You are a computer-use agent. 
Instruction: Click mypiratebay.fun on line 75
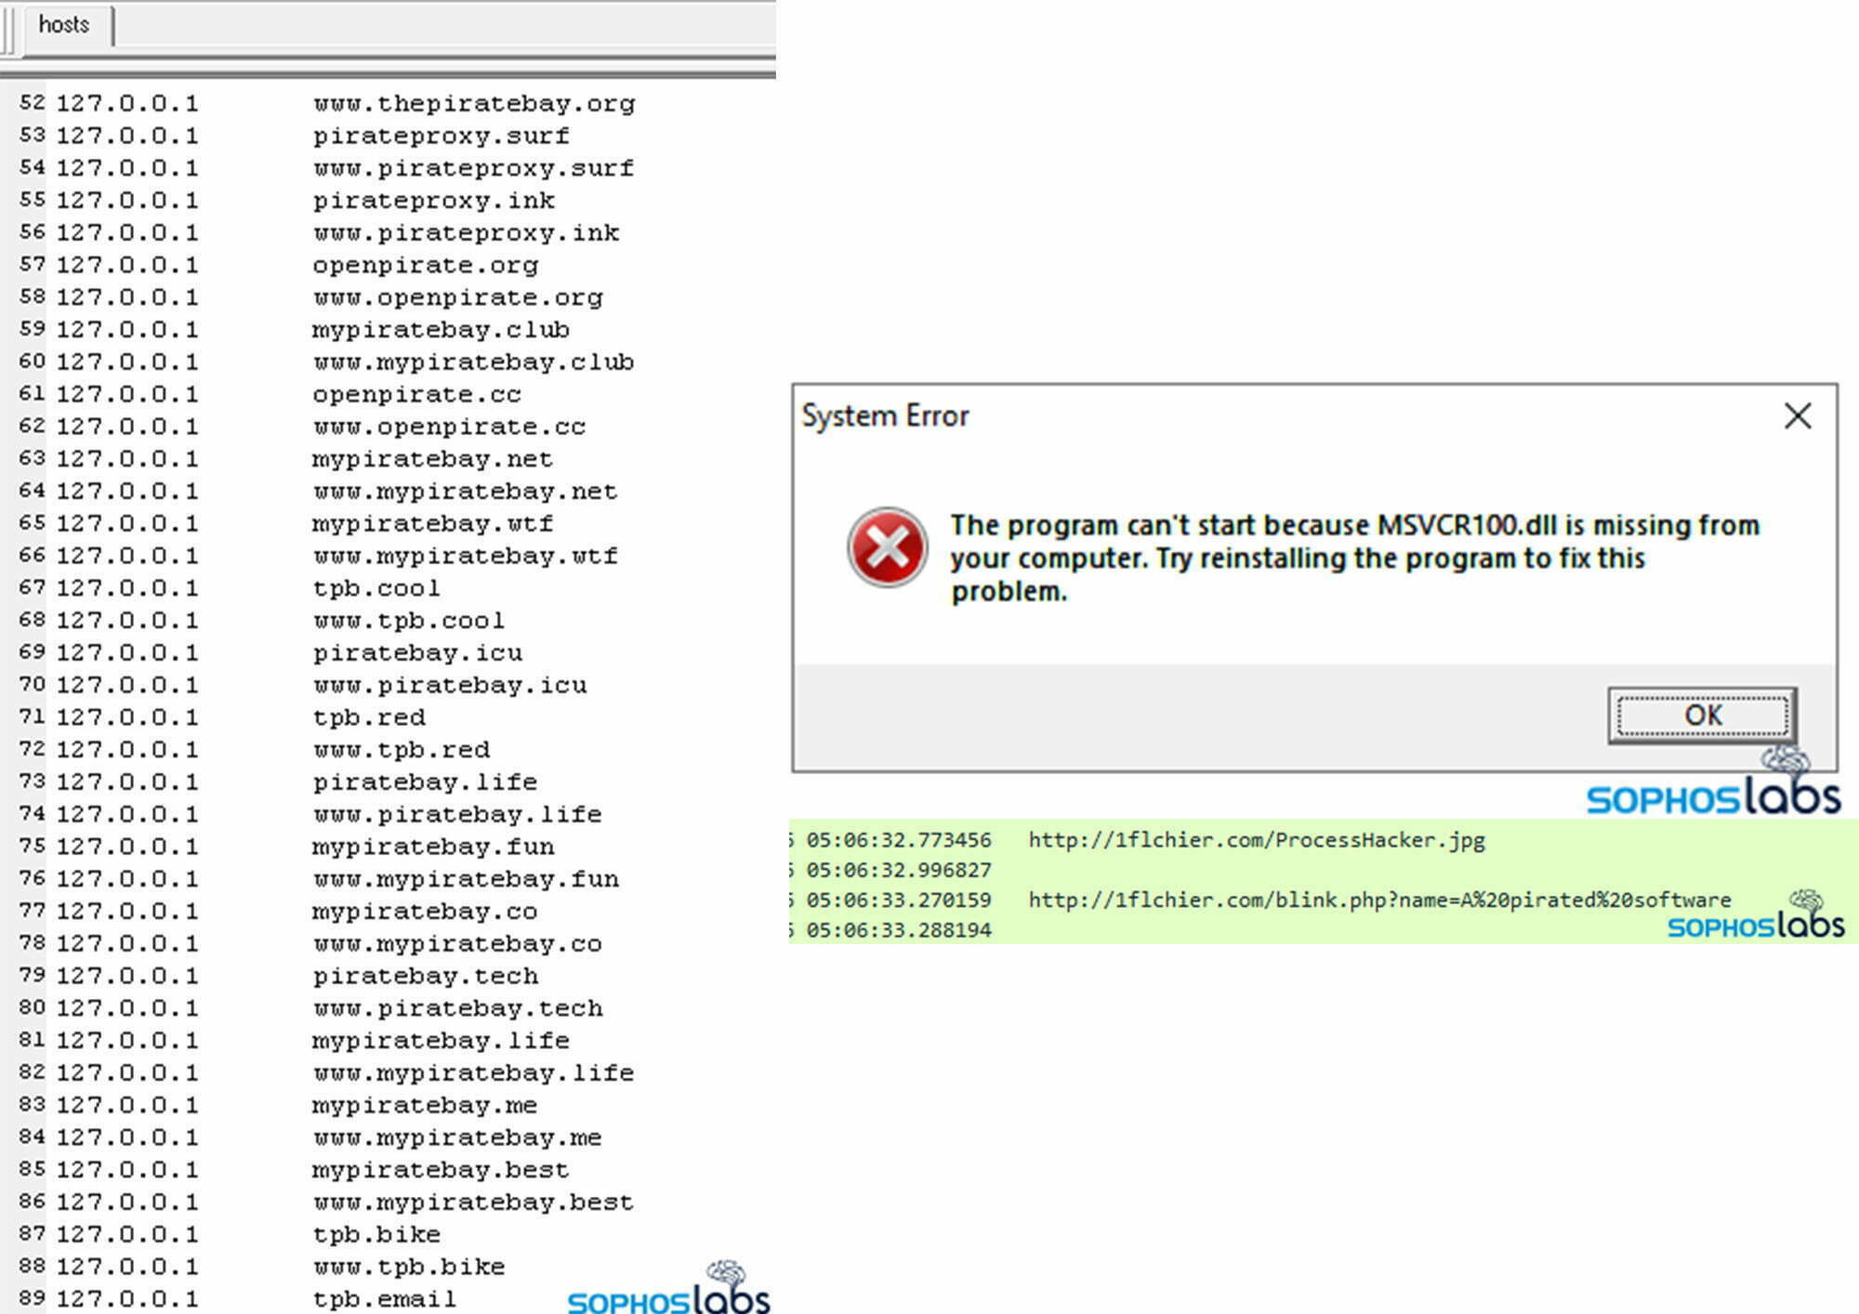[x=433, y=847]
